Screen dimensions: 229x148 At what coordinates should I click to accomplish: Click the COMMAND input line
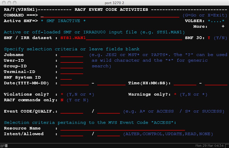click(110, 15)
